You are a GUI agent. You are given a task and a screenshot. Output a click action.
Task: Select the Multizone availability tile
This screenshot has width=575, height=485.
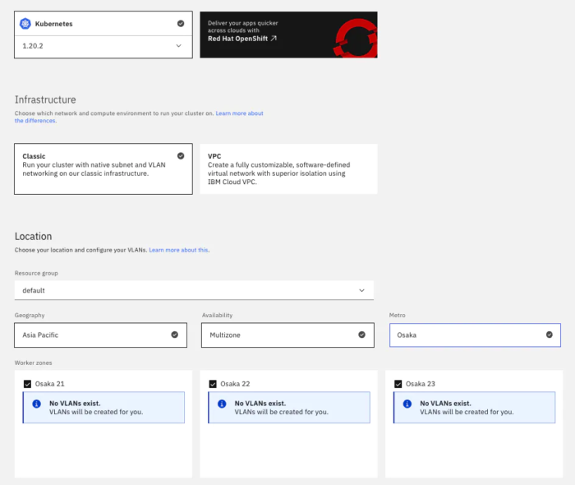tap(287, 335)
